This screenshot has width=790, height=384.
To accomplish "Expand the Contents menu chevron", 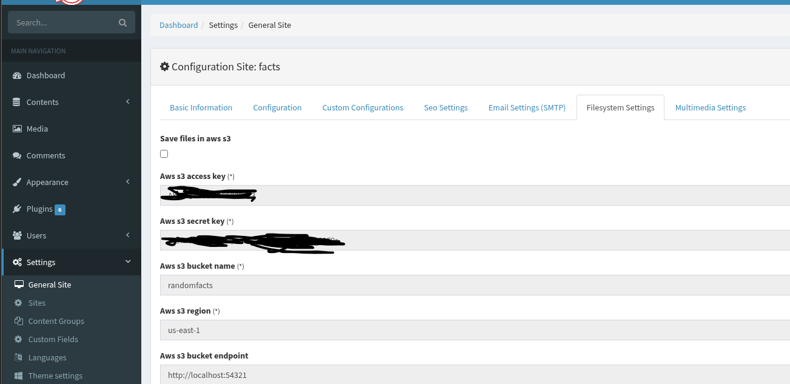I will click(128, 102).
